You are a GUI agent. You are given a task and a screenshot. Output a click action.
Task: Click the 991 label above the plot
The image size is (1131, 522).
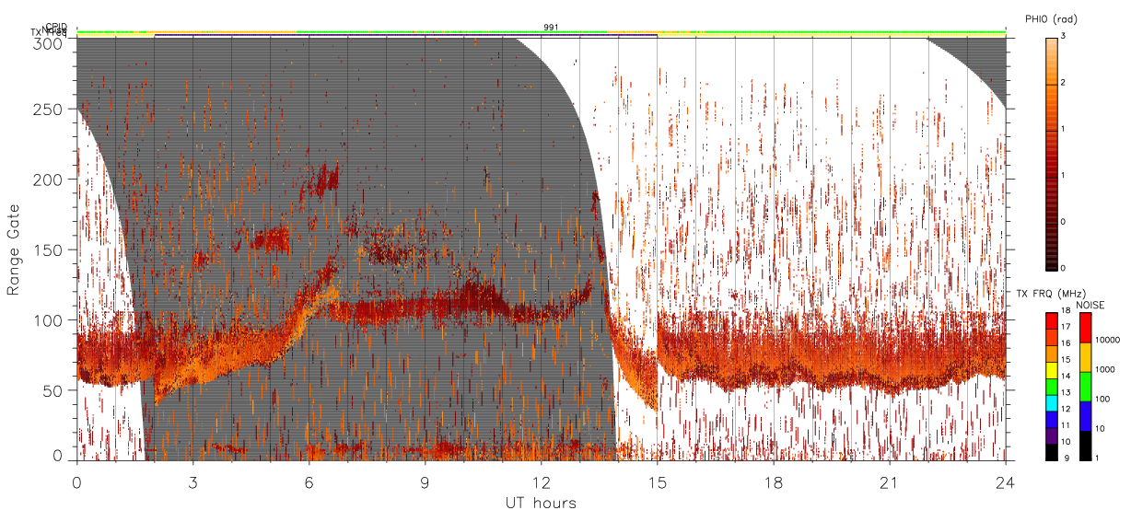[x=551, y=28]
